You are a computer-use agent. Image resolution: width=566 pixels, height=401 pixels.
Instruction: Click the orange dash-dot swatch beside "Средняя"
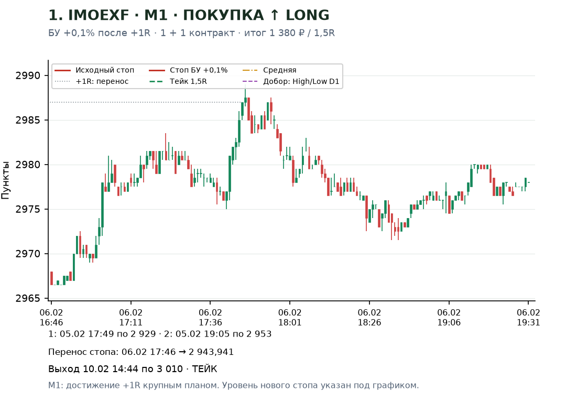(250, 70)
